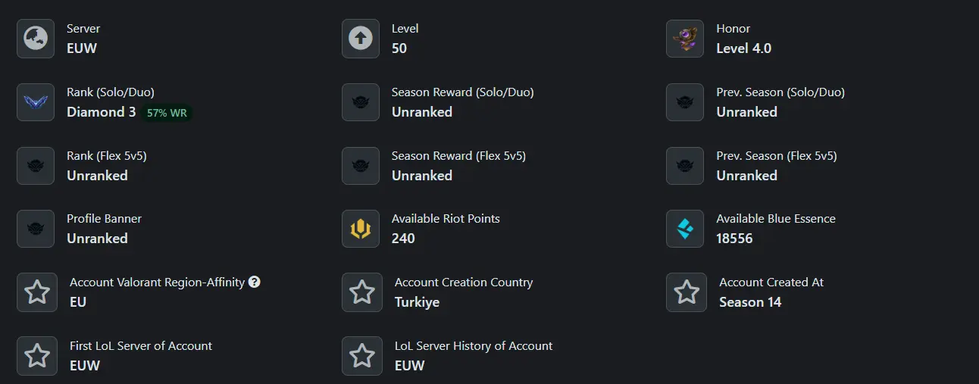Image resolution: width=979 pixels, height=384 pixels.
Task: Click the Server globe icon
Action: pyautogui.click(x=36, y=39)
